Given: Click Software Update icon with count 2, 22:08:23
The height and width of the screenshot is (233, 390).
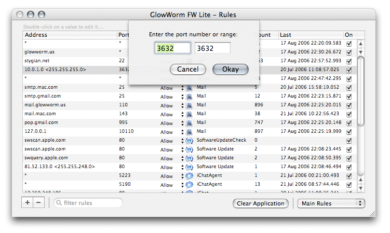Looking at the screenshot, I should click(x=189, y=149).
